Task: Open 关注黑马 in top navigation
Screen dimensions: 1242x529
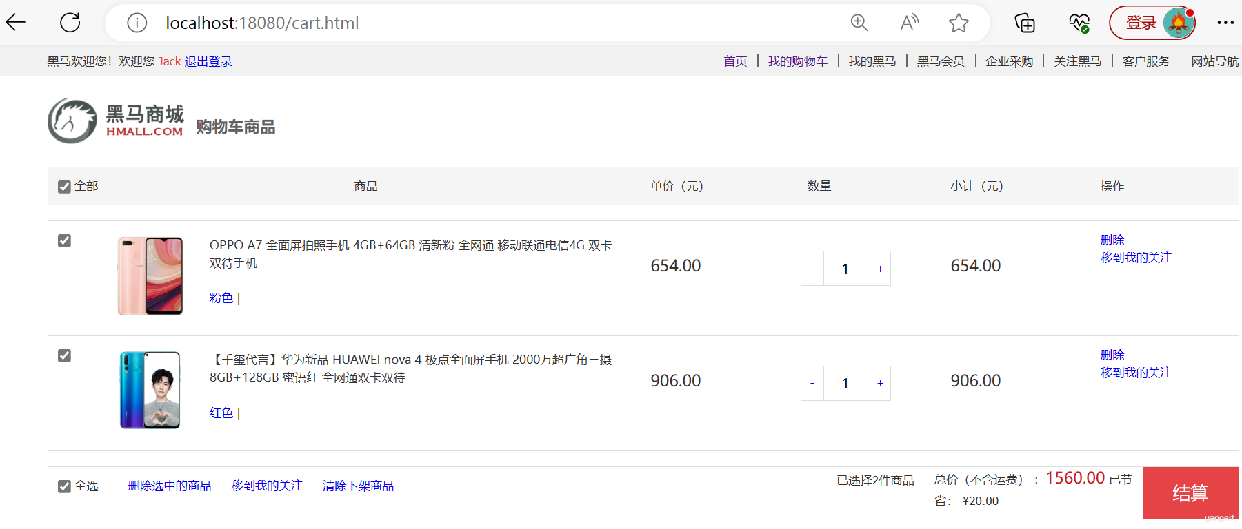Action: coord(1078,61)
